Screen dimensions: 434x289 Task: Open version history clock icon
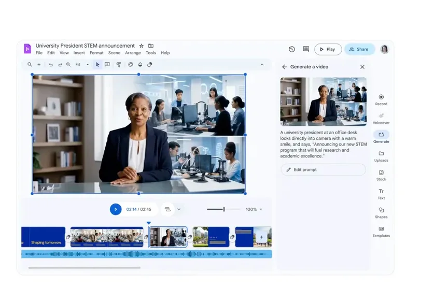click(x=292, y=49)
